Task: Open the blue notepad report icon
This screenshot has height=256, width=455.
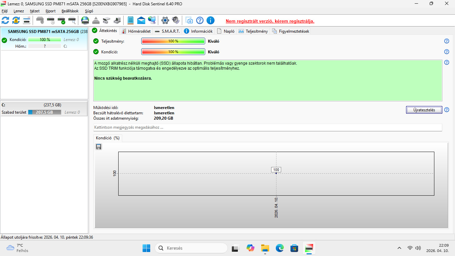Action: pos(131,20)
